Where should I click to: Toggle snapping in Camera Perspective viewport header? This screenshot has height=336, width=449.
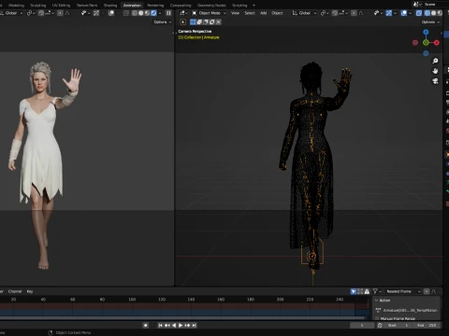pos(335,13)
